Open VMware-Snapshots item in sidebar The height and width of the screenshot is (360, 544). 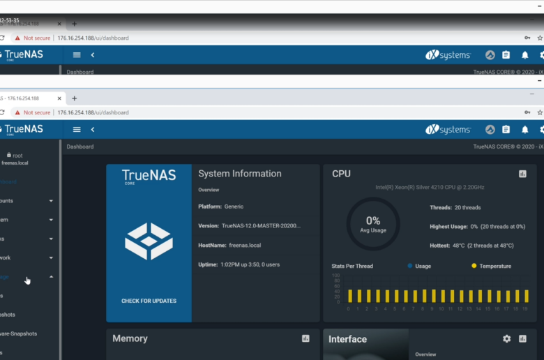pos(18,333)
